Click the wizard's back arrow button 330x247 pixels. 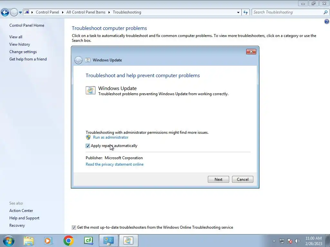(x=78, y=60)
